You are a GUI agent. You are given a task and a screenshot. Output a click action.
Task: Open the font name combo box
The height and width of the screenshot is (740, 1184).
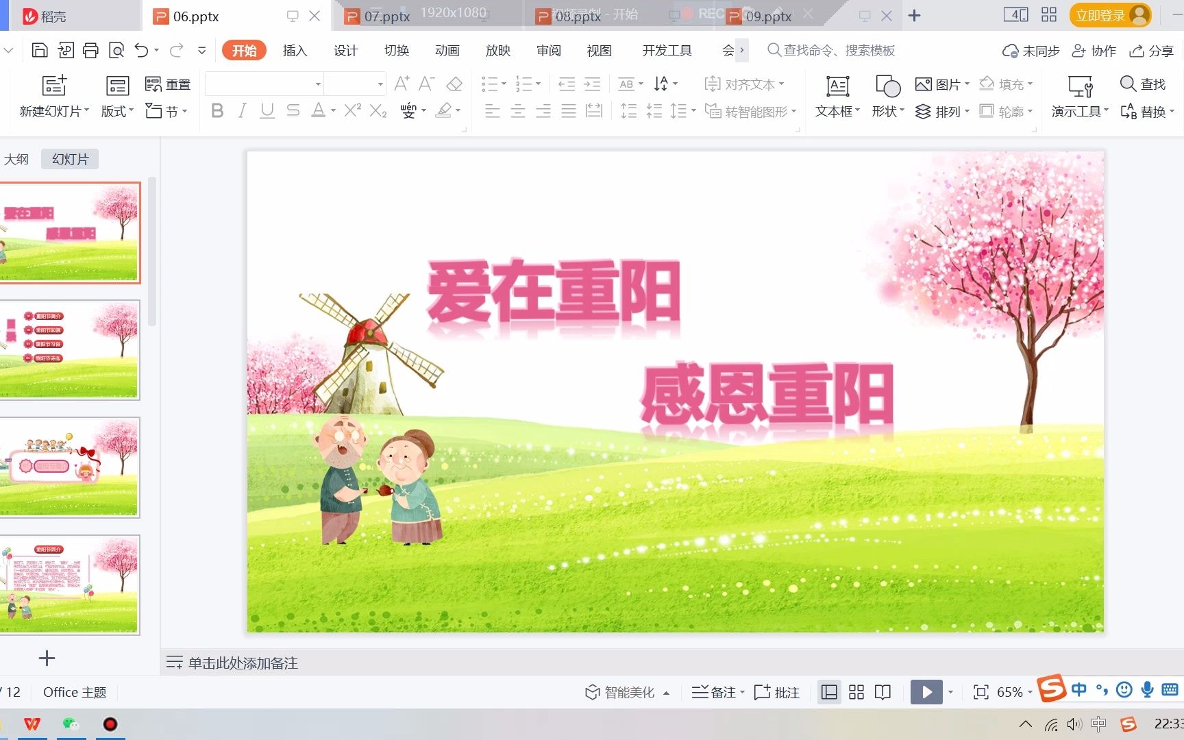pyautogui.click(x=264, y=84)
